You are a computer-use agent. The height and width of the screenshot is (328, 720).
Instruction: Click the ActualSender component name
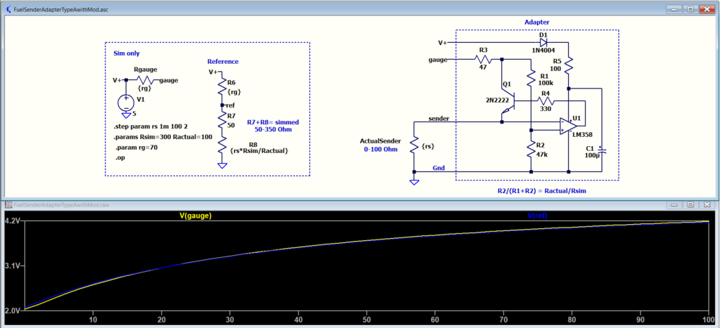(380, 141)
